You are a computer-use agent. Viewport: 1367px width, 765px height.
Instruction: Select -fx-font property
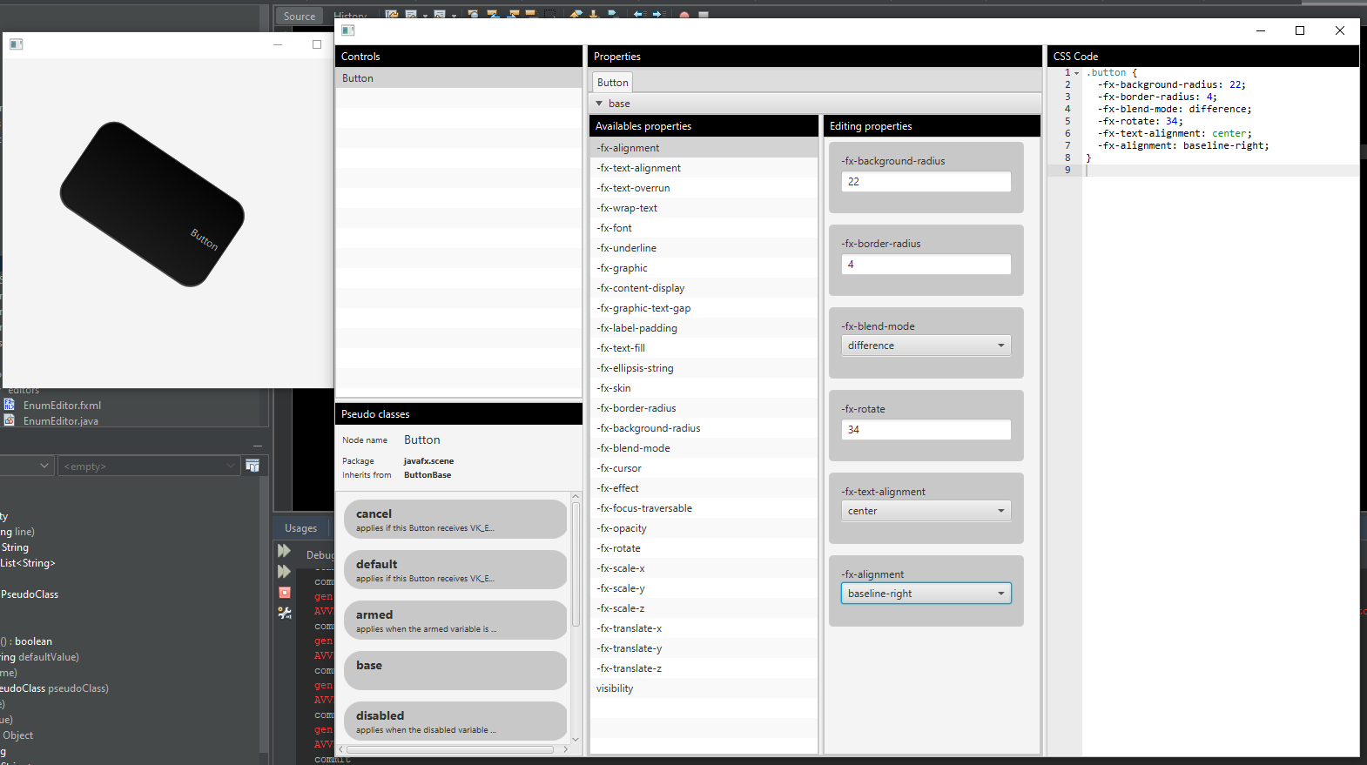coord(704,228)
